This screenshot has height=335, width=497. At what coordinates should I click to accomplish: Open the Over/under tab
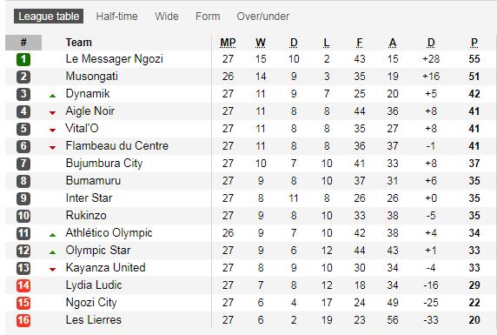(x=263, y=17)
